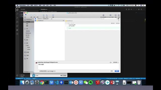Click the blue 提交 commit button

coord(117,71)
